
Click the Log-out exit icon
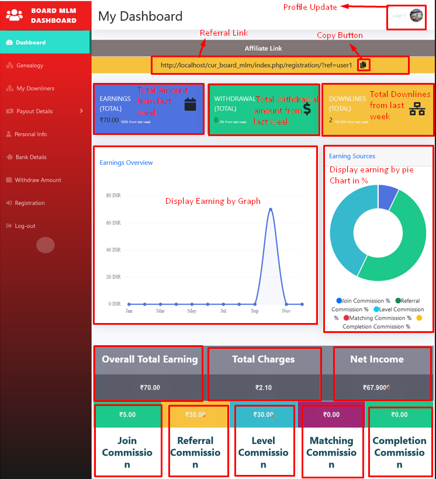tap(9, 225)
